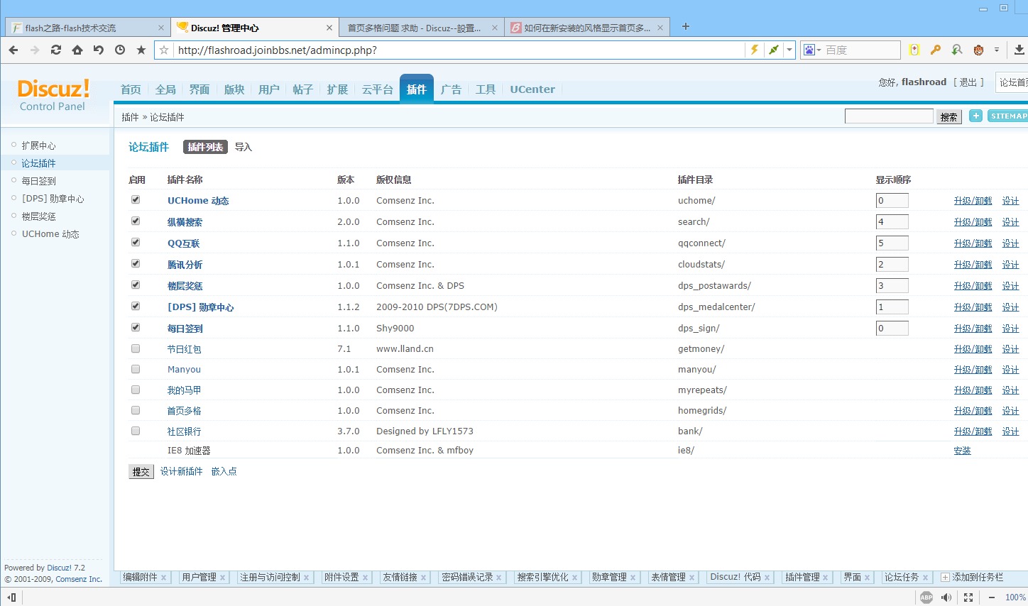This screenshot has height=606, width=1028.
Task: Open the 嵌入点 link
Action: click(224, 471)
